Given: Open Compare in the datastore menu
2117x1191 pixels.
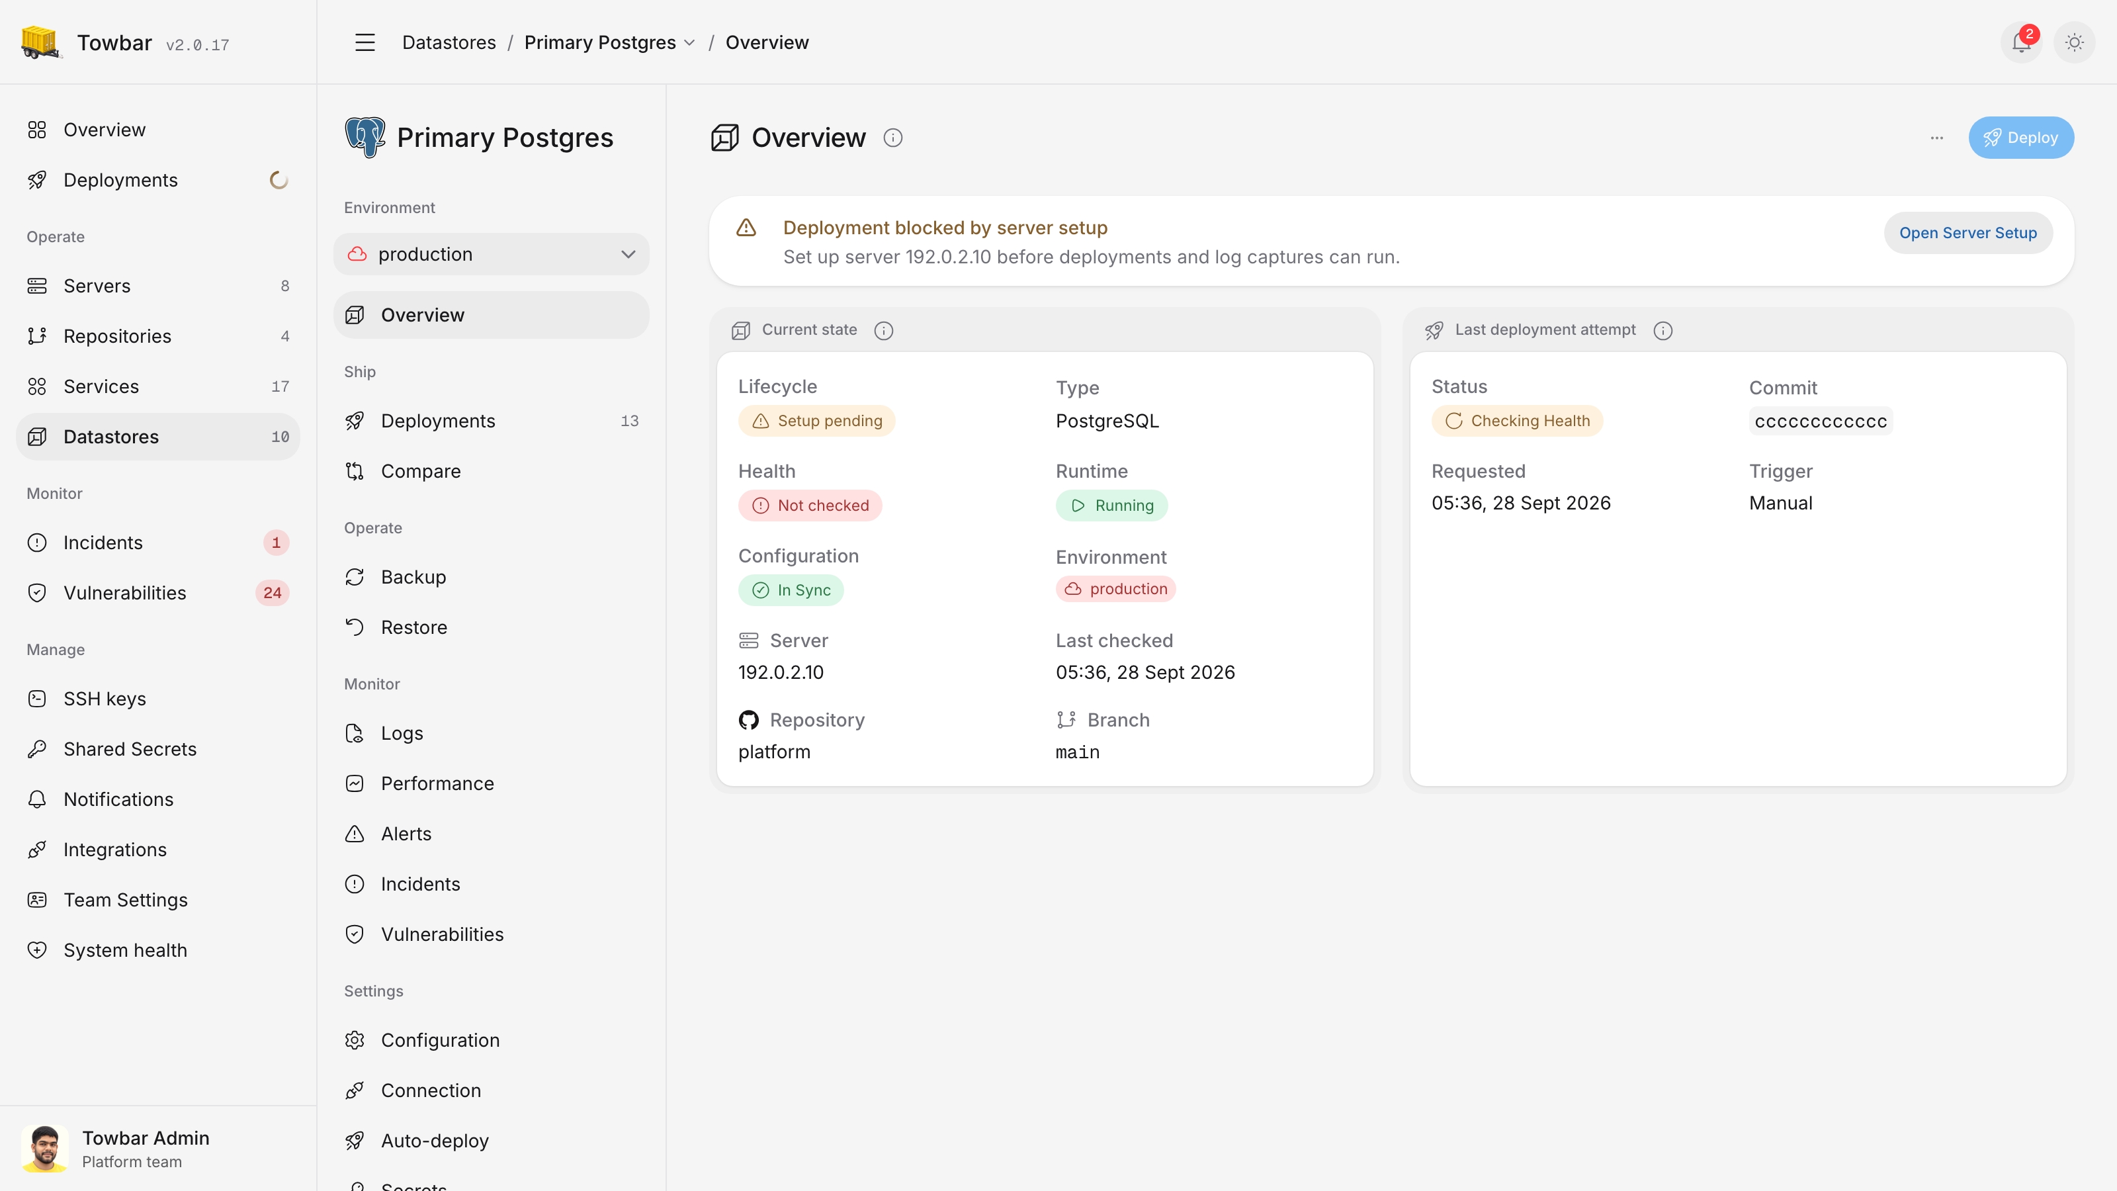Looking at the screenshot, I should pyautogui.click(x=492, y=471).
